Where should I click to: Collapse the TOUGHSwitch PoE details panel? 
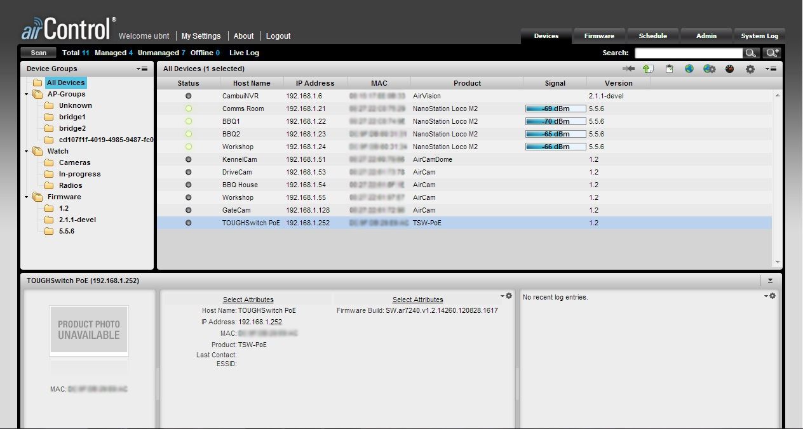pos(770,280)
